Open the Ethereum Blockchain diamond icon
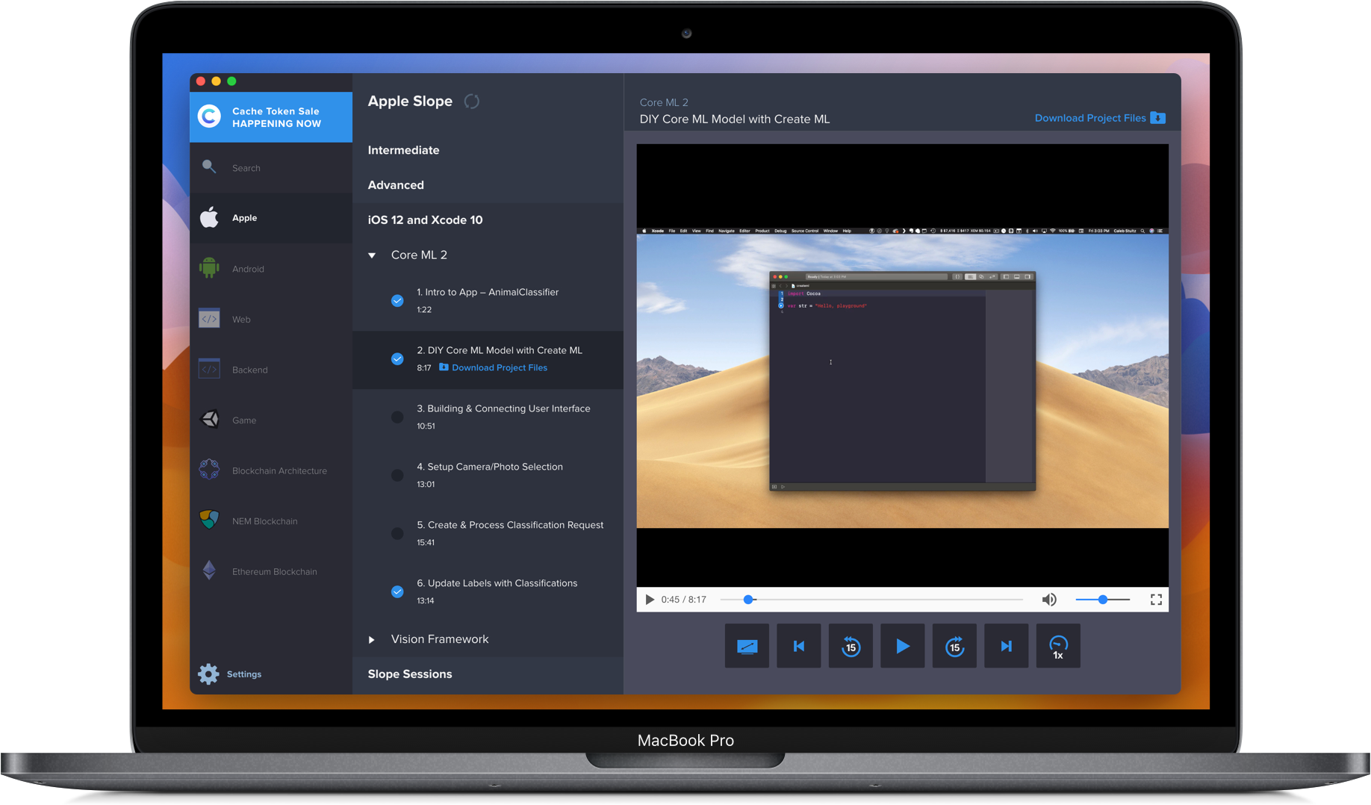Screen dimensions: 1371x805 coord(209,571)
